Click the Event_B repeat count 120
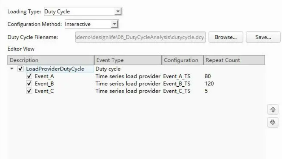The height and width of the screenshot is (162, 282). pos(209,84)
